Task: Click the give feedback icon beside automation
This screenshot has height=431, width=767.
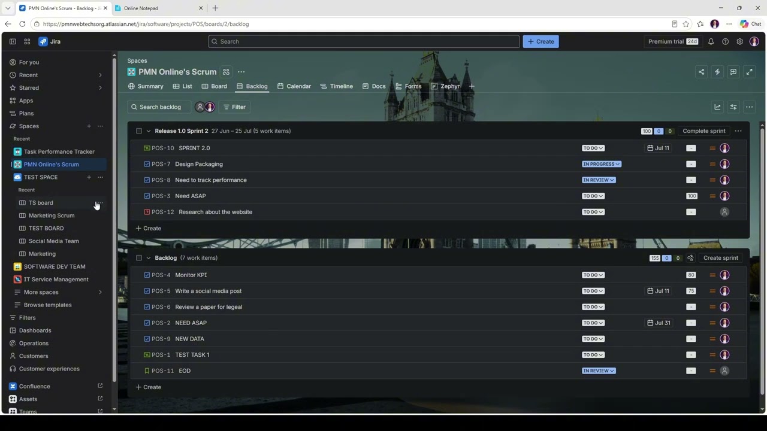Action: [733, 72]
